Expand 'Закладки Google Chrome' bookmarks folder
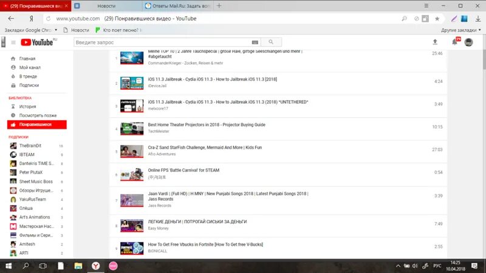 tap(31, 30)
